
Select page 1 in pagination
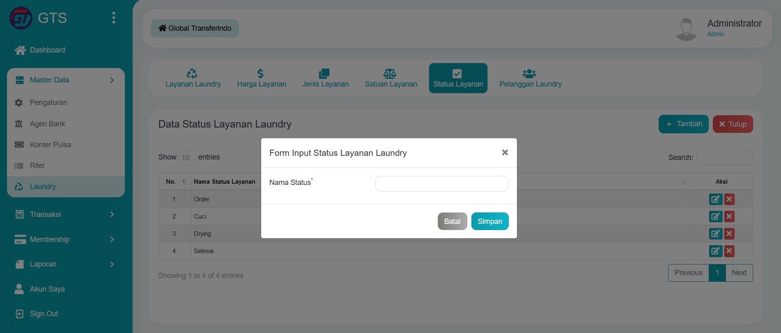point(717,273)
